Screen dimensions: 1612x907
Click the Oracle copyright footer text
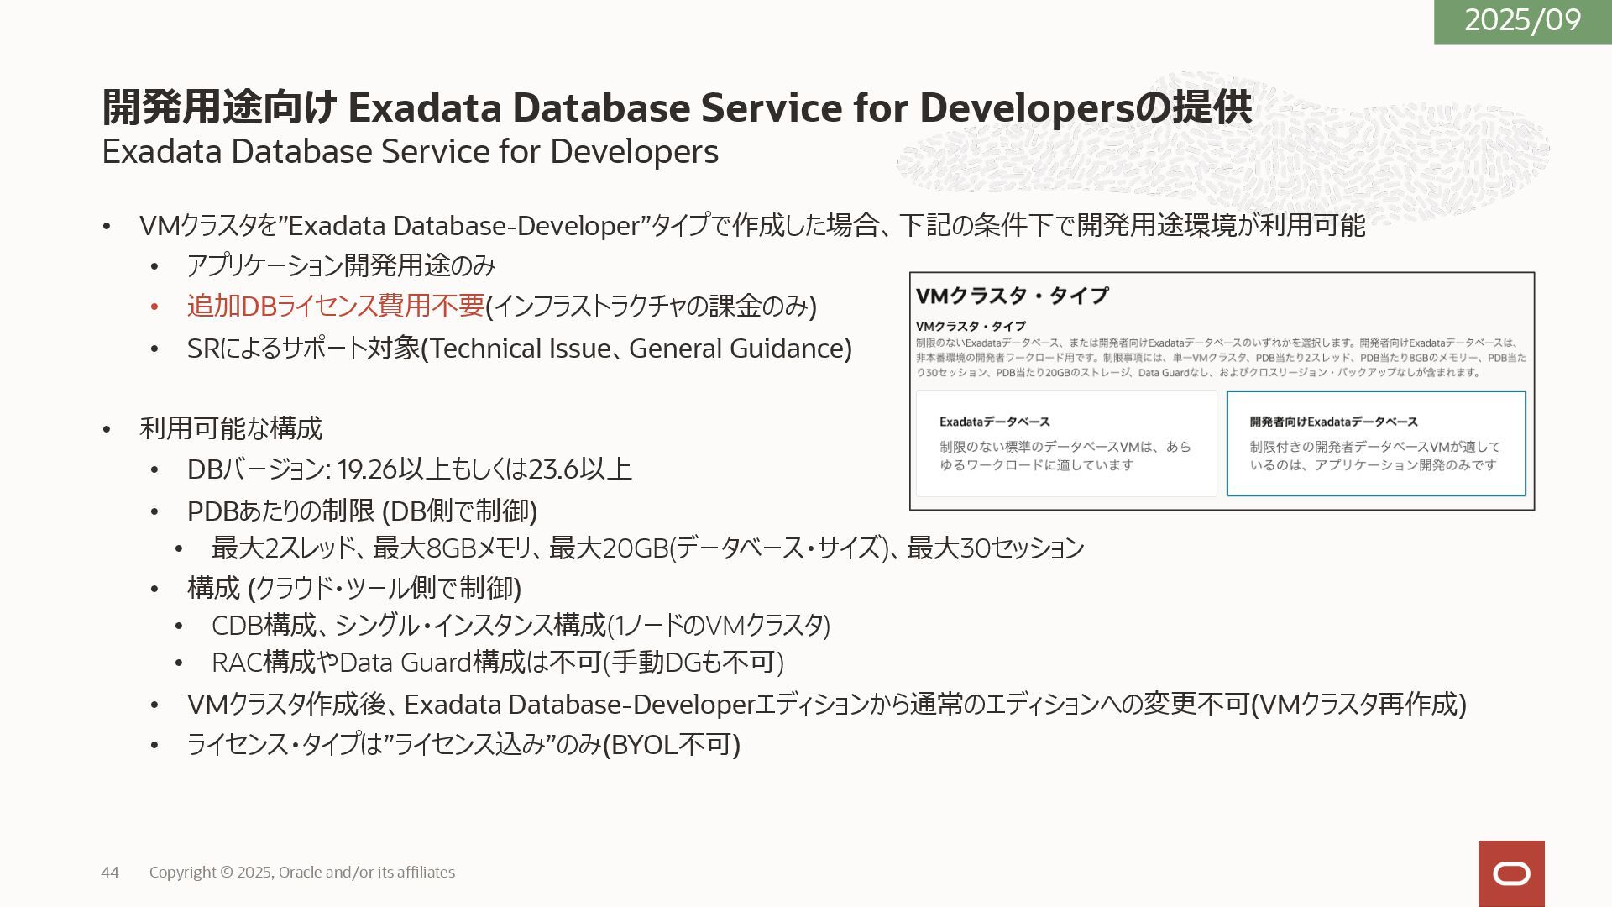[x=302, y=873]
